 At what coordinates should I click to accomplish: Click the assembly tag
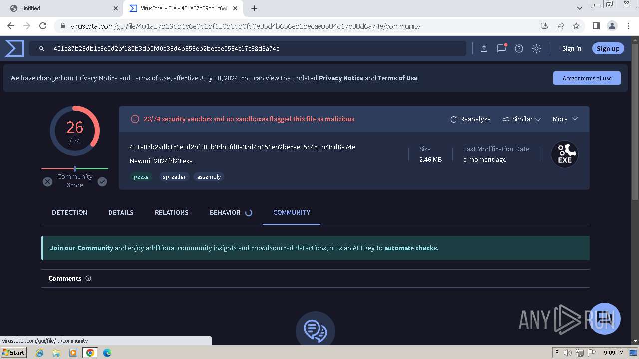(x=209, y=177)
